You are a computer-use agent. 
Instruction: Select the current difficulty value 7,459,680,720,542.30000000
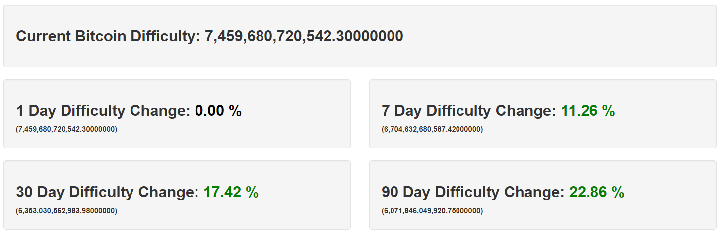[304, 36]
